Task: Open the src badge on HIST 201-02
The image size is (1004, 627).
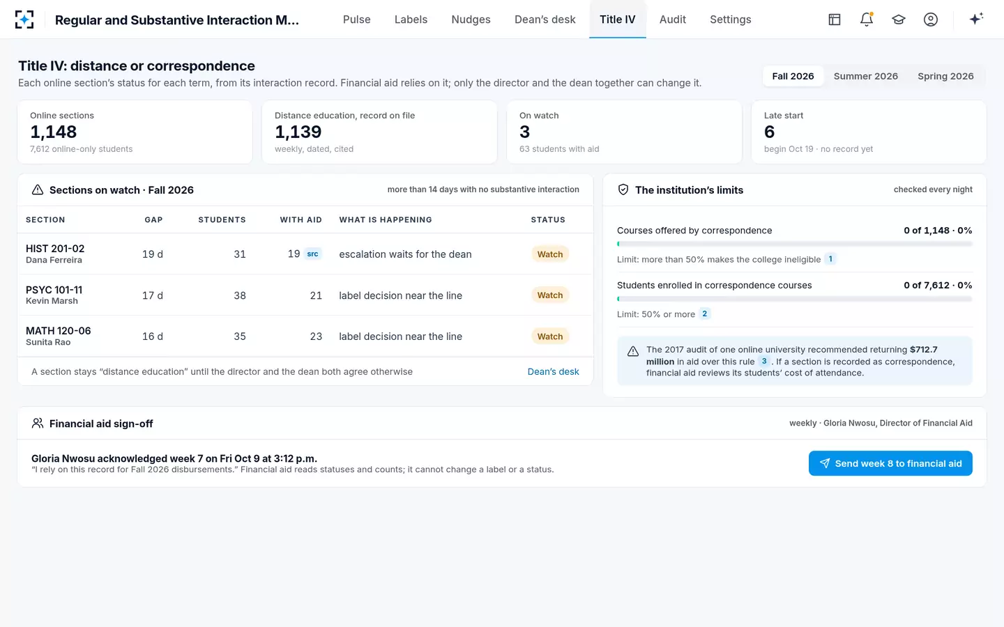Action: 312,254
